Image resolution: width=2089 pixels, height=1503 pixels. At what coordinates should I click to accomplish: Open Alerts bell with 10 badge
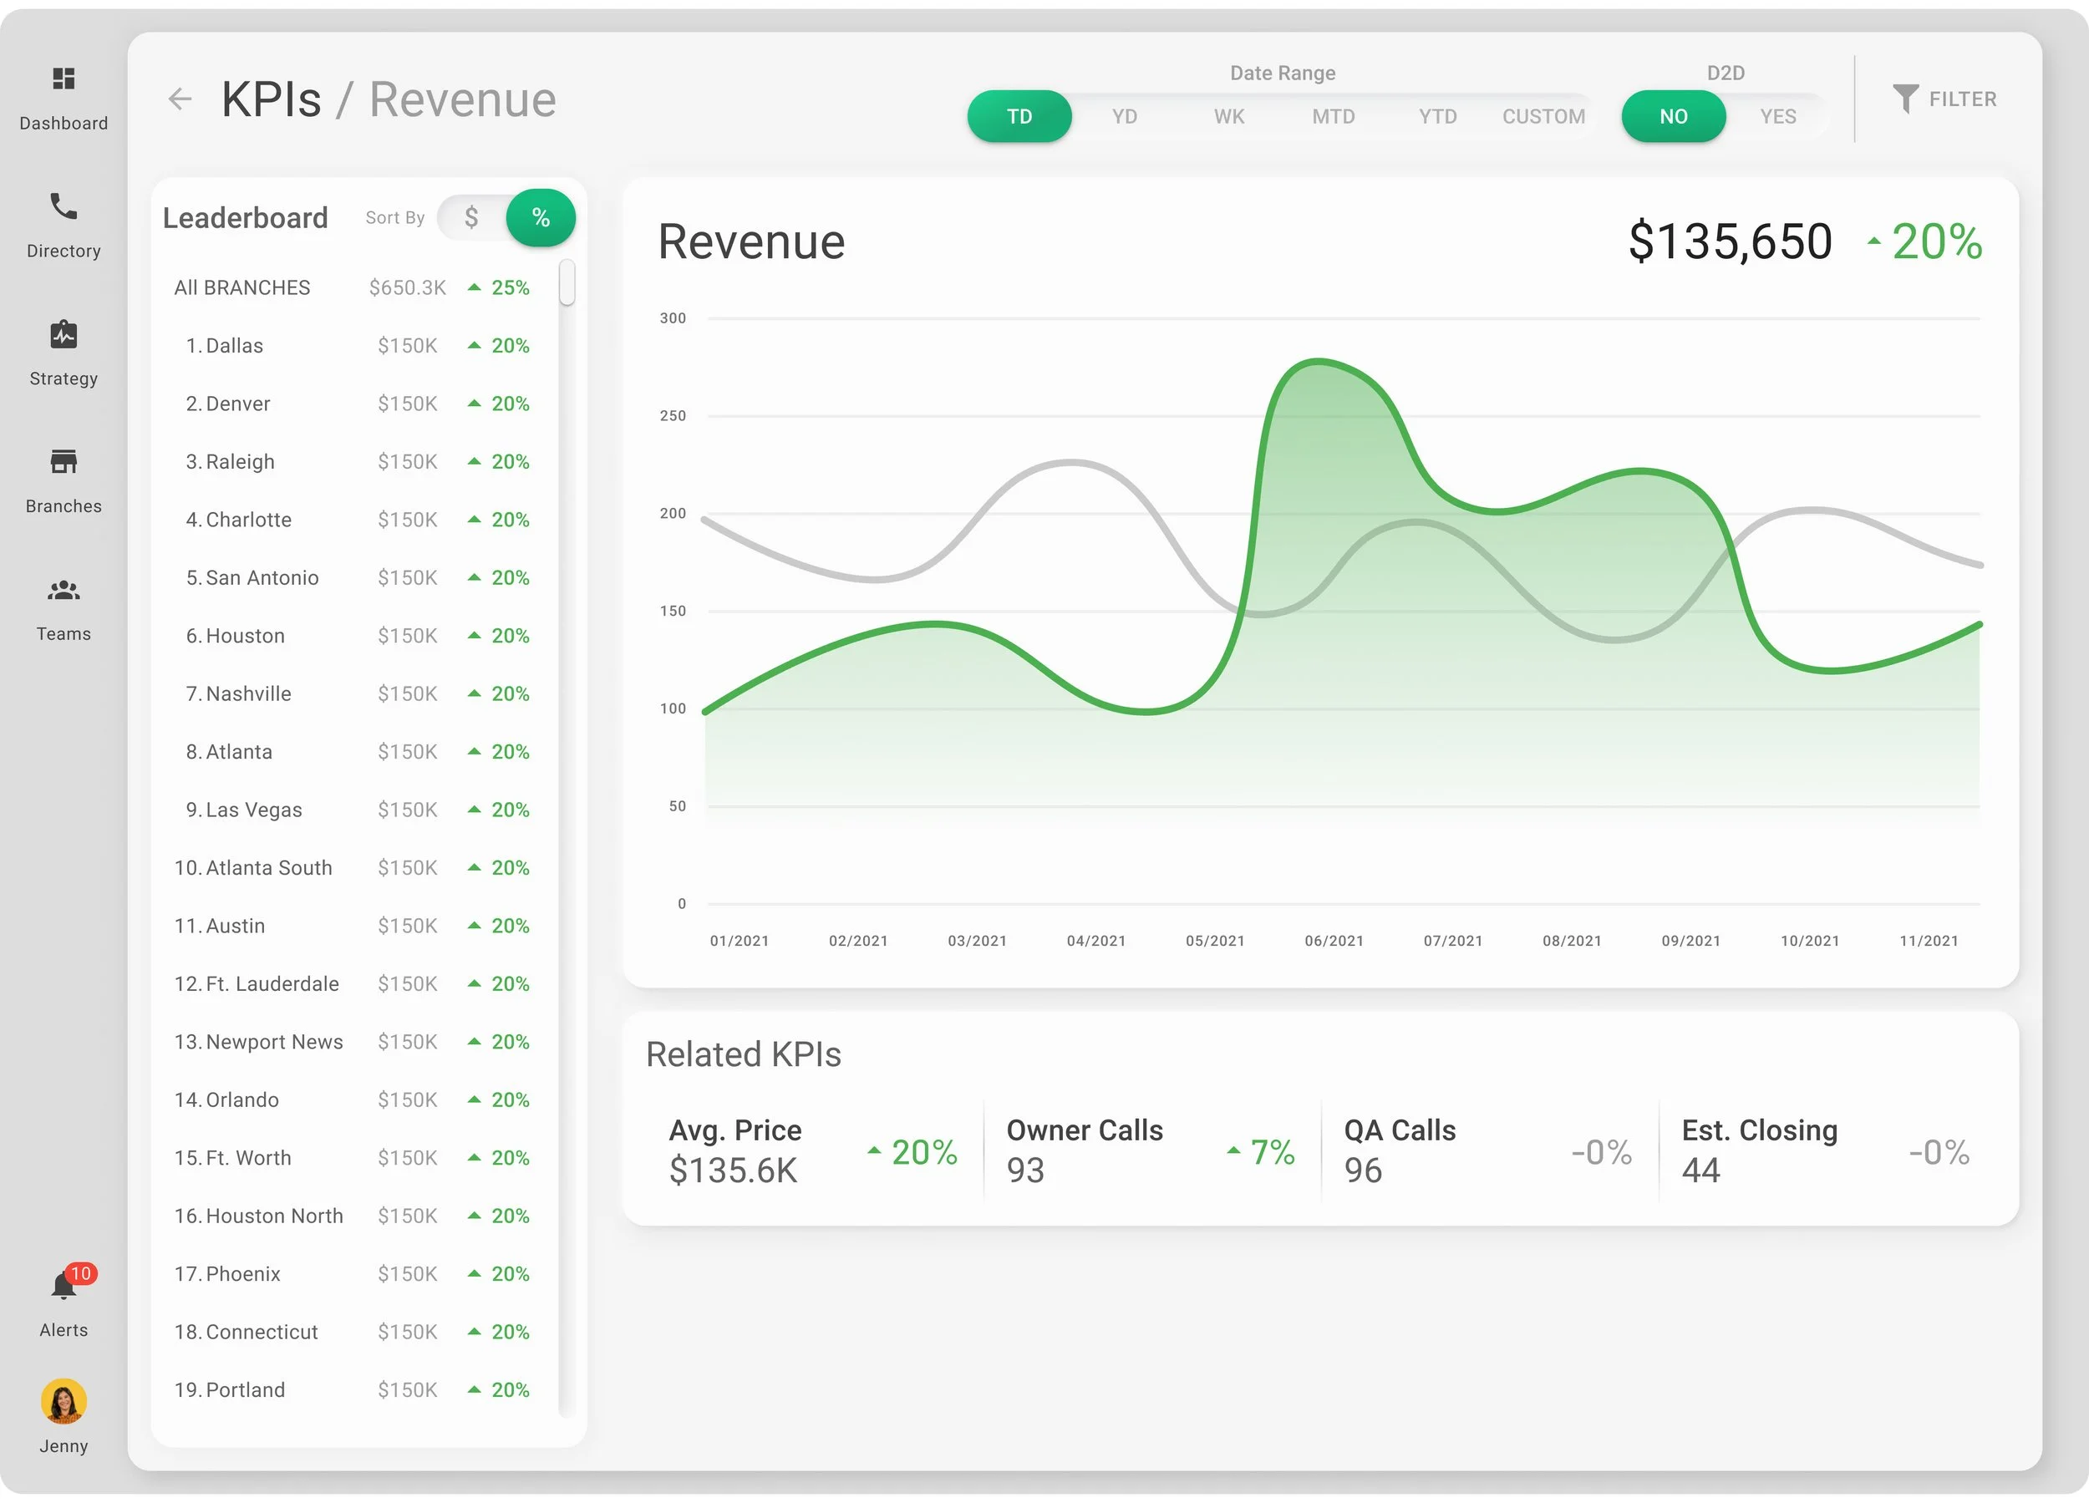pos(64,1286)
